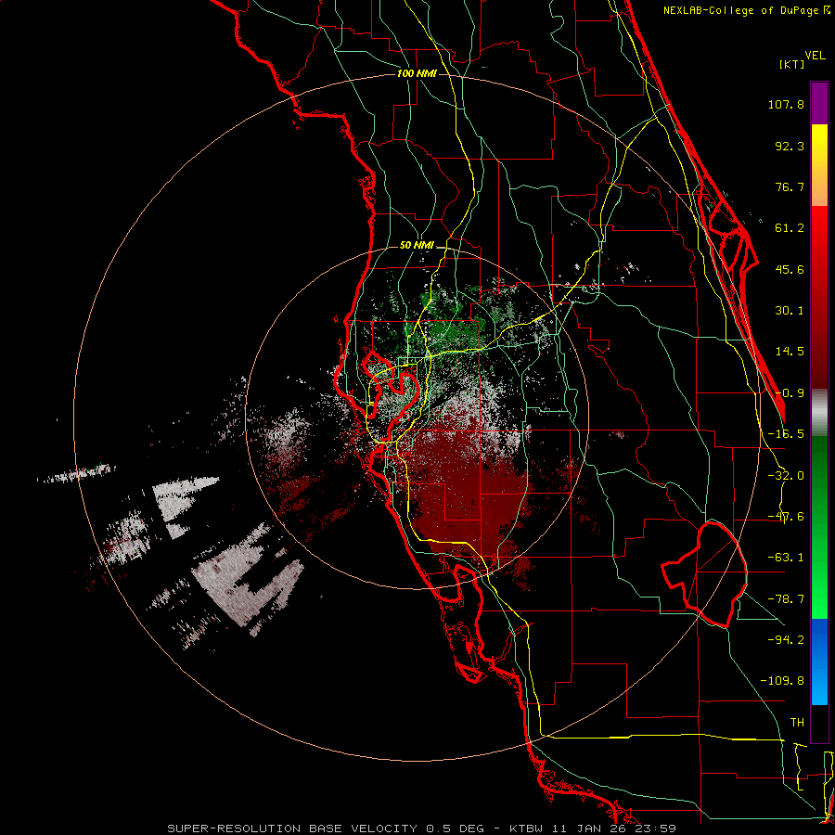Click the [KT] units label
Image resolution: width=835 pixels, height=835 pixels.
coord(792,64)
